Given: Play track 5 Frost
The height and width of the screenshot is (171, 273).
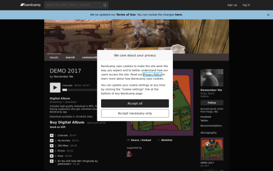Looking at the screenshot, I should (51, 156).
